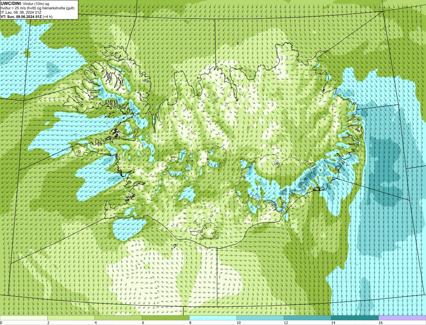Click the '14' label on the color scale
Image resolution: width=426 pixels, height=325 pixels.
coord(333,323)
